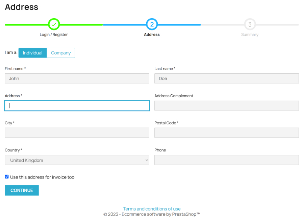Click the 'Use this address for invoice too' label text

tap(42, 177)
